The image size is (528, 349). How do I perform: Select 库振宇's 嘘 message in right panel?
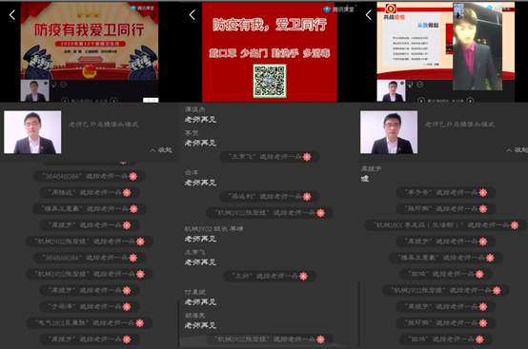[x=365, y=179]
